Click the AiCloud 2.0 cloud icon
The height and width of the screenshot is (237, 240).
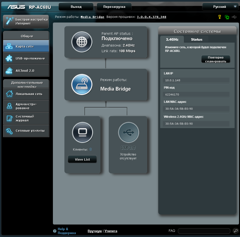pos(9,71)
